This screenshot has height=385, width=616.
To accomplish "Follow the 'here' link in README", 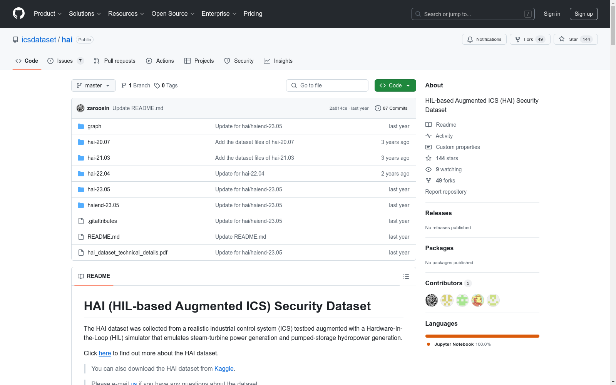I will pyautogui.click(x=105, y=353).
